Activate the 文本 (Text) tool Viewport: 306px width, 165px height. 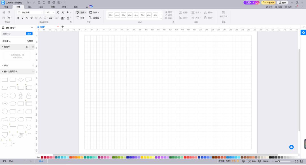[x=82, y=18]
